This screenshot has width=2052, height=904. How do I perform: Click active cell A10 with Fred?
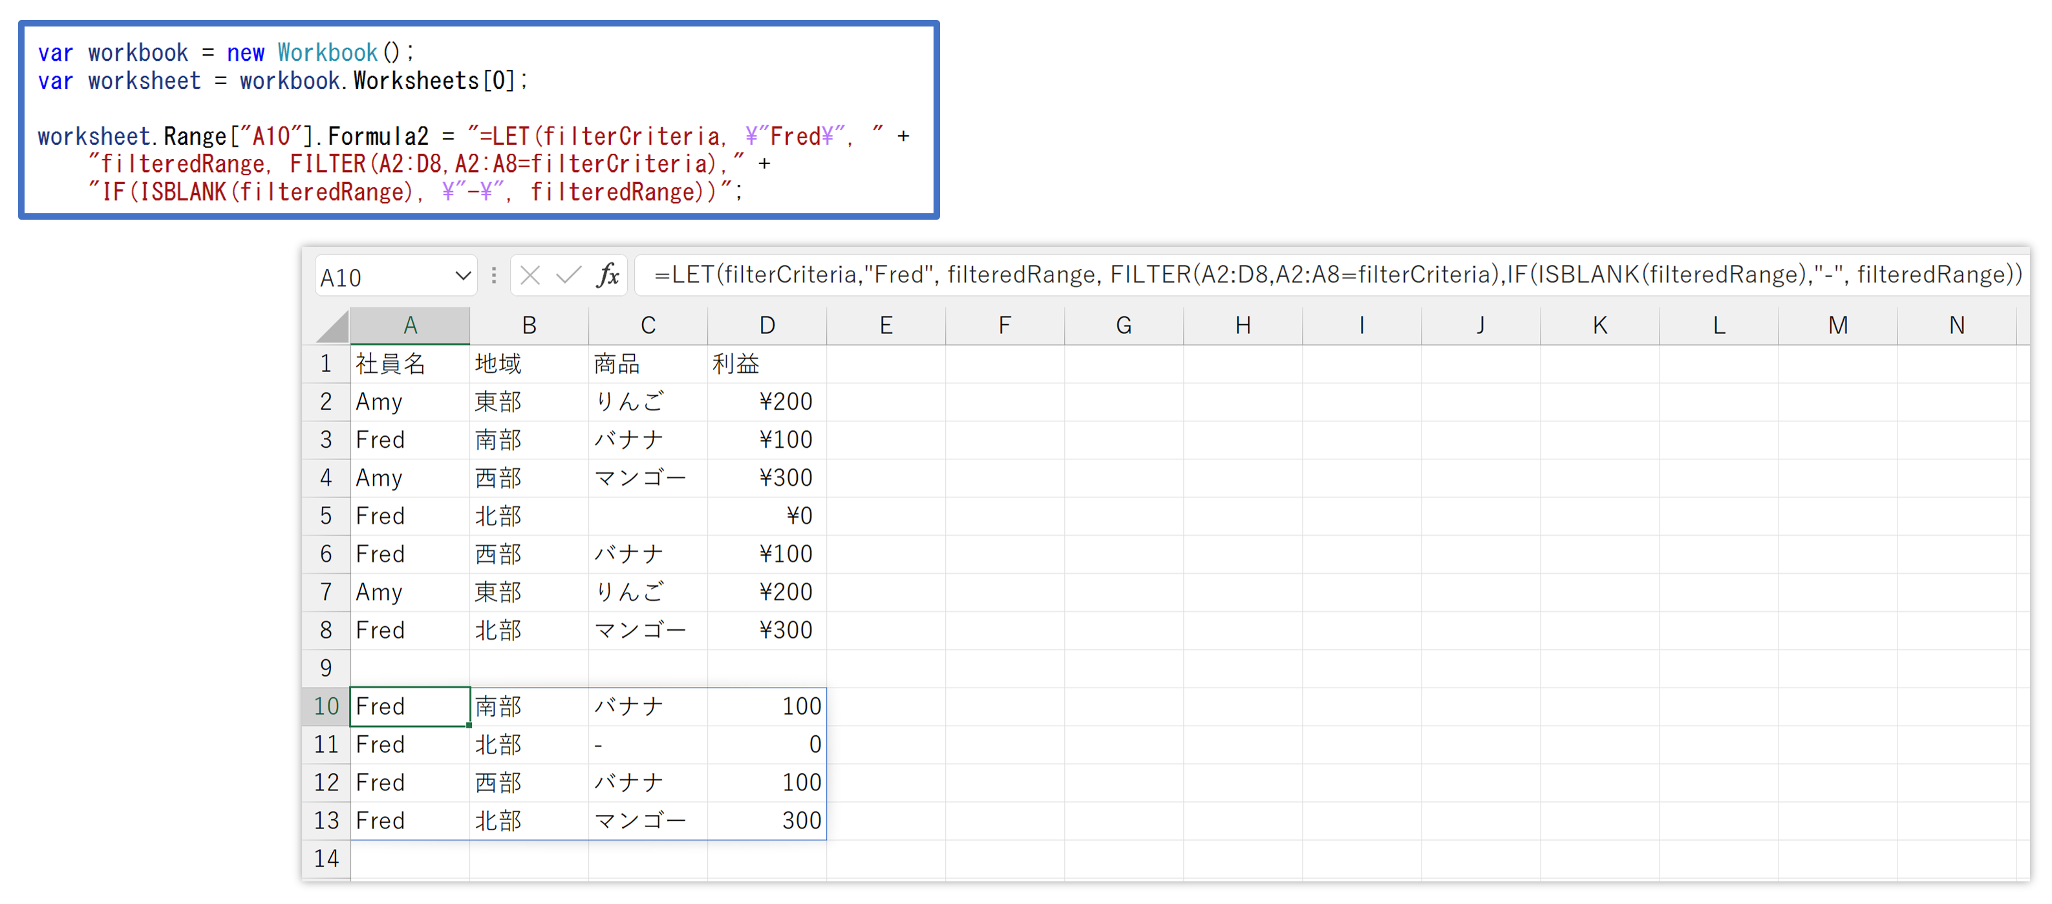point(409,706)
